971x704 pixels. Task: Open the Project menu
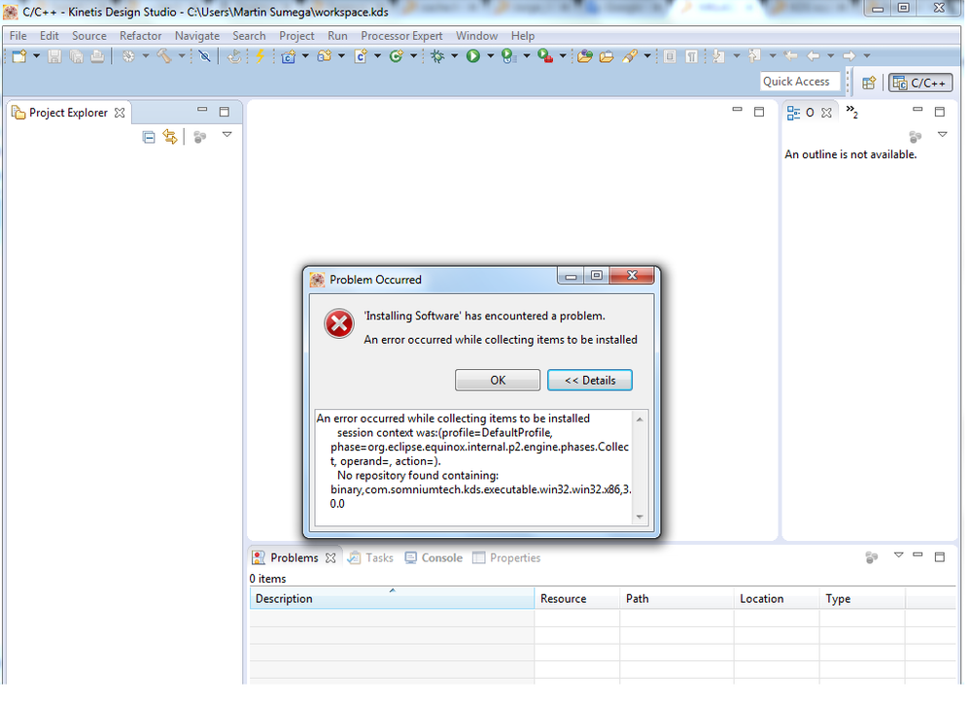click(x=296, y=36)
